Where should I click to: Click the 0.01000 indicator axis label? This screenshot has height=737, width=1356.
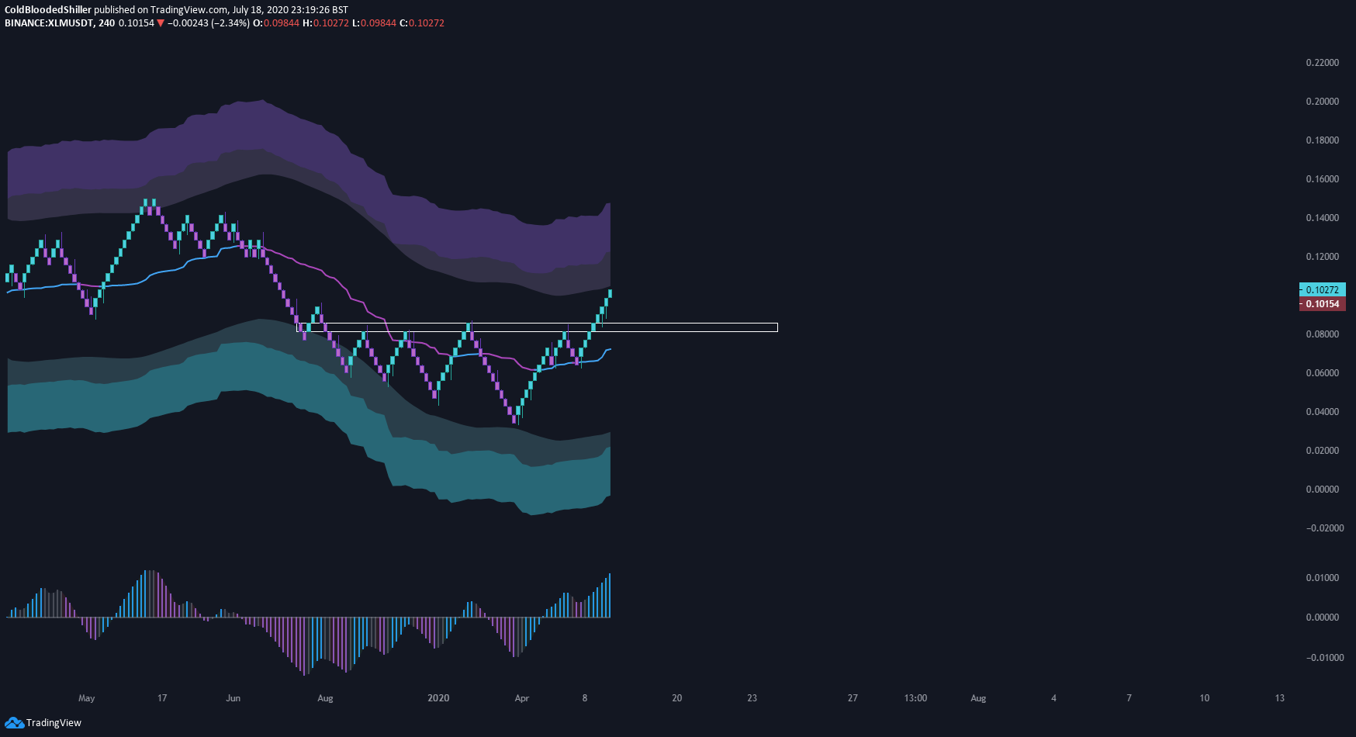(1323, 578)
